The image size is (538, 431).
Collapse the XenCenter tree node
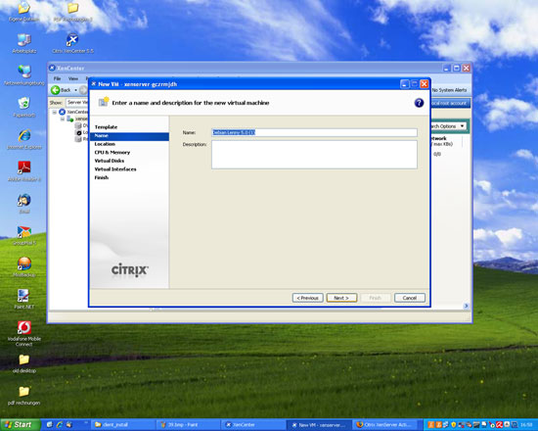pyautogui.click(x=54, y=112)
